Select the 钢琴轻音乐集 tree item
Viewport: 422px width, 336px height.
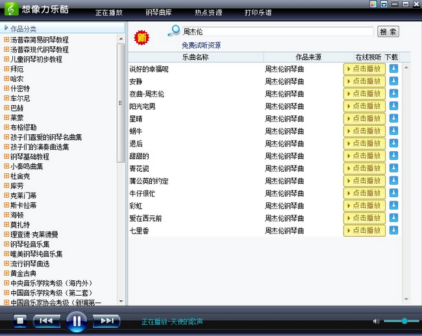point(30,244)
